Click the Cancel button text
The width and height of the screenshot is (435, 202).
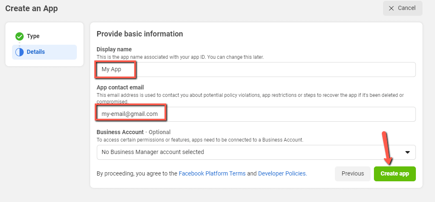[x=406, y=8]
